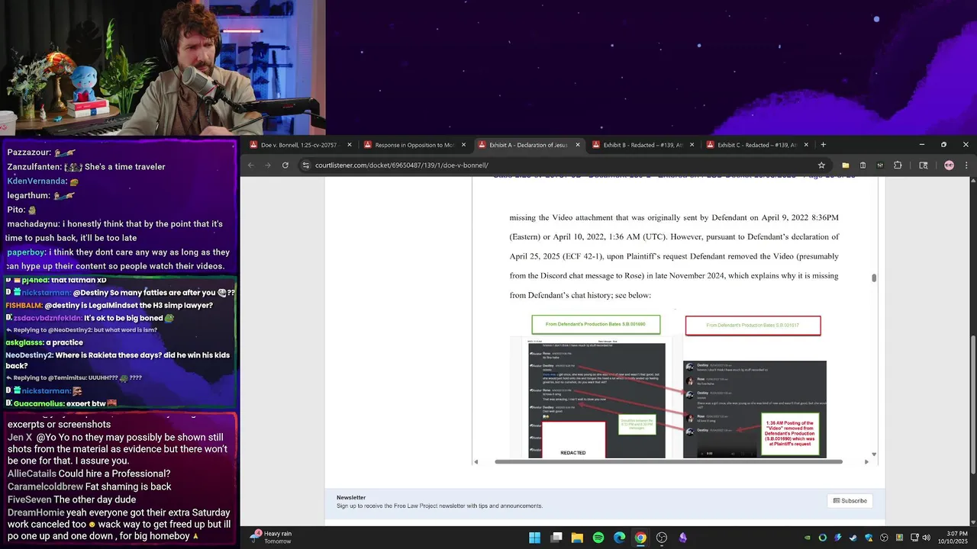Switch to Response in Opposition tab
The width and height of the screenshot is (977, 549).
414,145
